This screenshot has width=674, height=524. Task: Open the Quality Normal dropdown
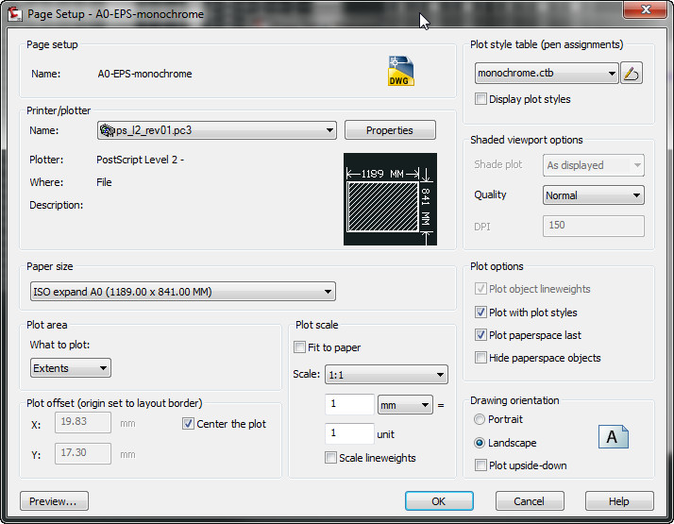594,195
